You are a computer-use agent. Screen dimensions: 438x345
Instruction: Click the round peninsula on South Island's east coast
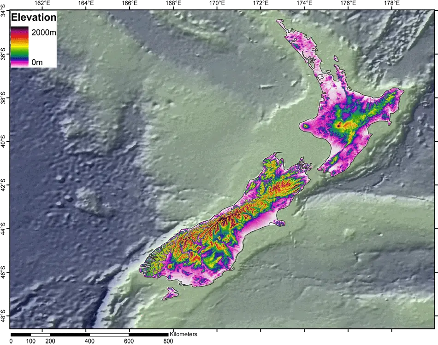click(x=280, y=223)
